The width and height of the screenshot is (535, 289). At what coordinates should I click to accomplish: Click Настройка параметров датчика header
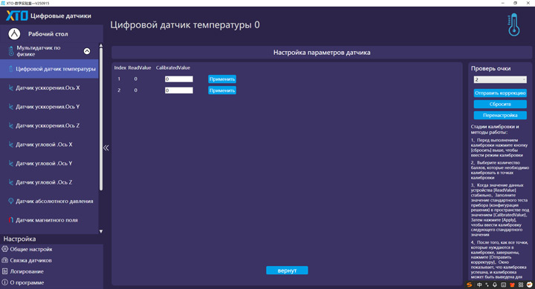(x=322, y=53)
